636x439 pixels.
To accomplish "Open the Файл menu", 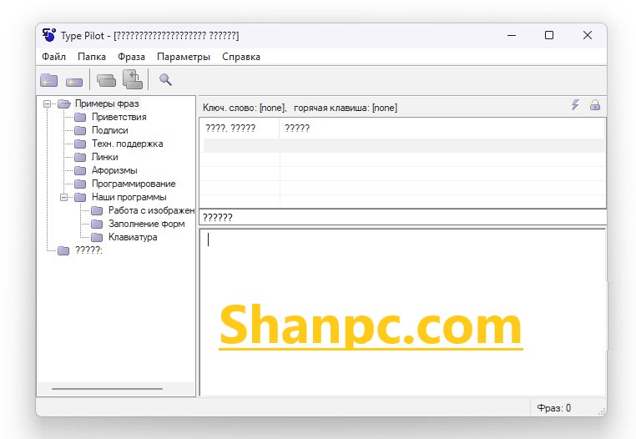I will tap(53, 57).
